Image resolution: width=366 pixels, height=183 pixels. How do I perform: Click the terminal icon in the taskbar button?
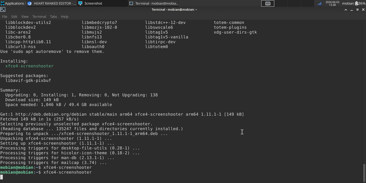(x=131, y=3)
